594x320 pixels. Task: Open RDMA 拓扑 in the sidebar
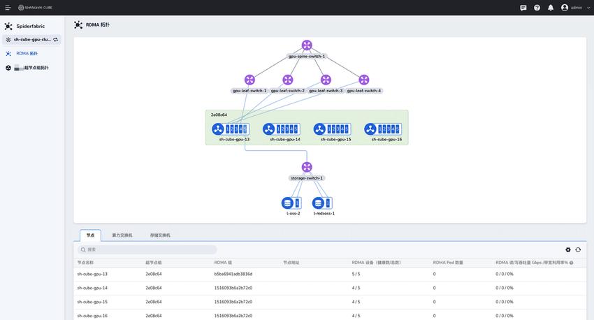click(x=27, y=53)
